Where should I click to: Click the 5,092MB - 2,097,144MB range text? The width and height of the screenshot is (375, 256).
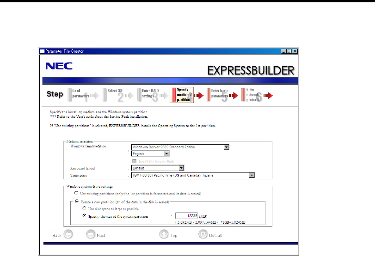197,222
